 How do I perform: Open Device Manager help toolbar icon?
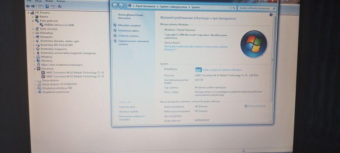pos(47,6)
